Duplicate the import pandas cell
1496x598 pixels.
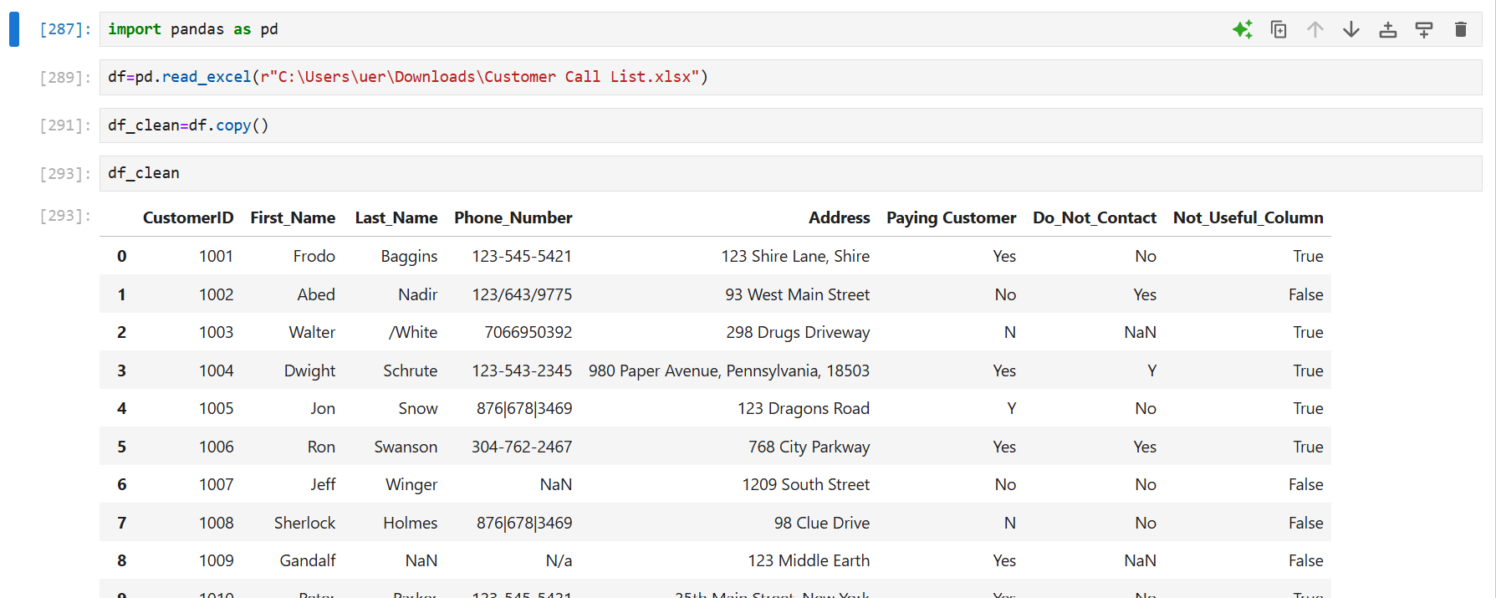pos(1279,29)
